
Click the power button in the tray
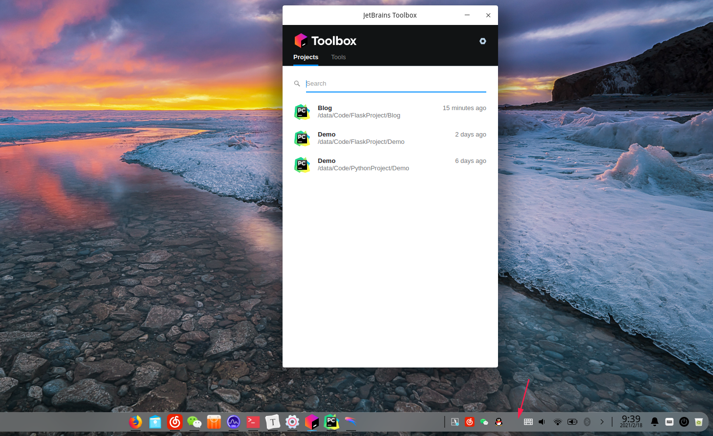tap(684, 422)
